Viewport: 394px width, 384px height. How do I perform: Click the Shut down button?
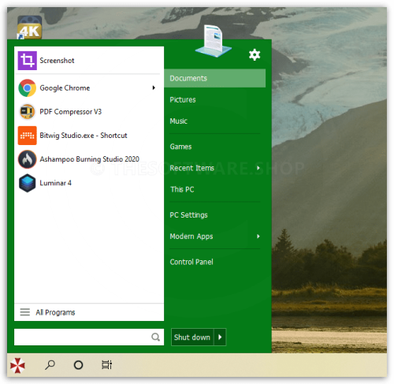[192, 337]
